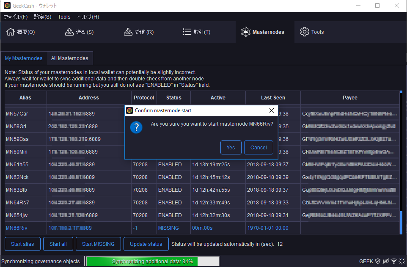Sort table by the Alias column header
Screen dimensions: 407x267
pyautogui.click(x=25, y=98)
